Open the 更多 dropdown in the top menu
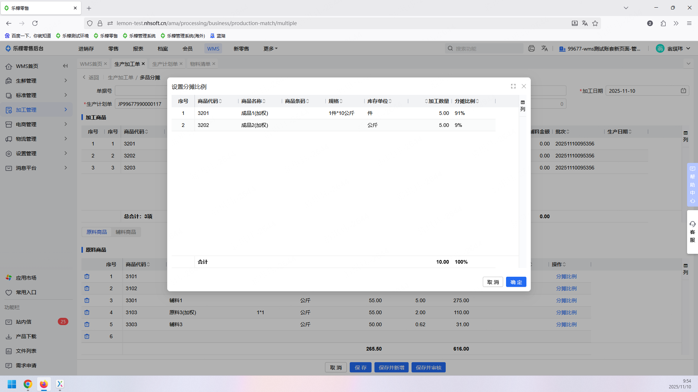Viewport: 698px width, 392px height. (x=270, y=49)
